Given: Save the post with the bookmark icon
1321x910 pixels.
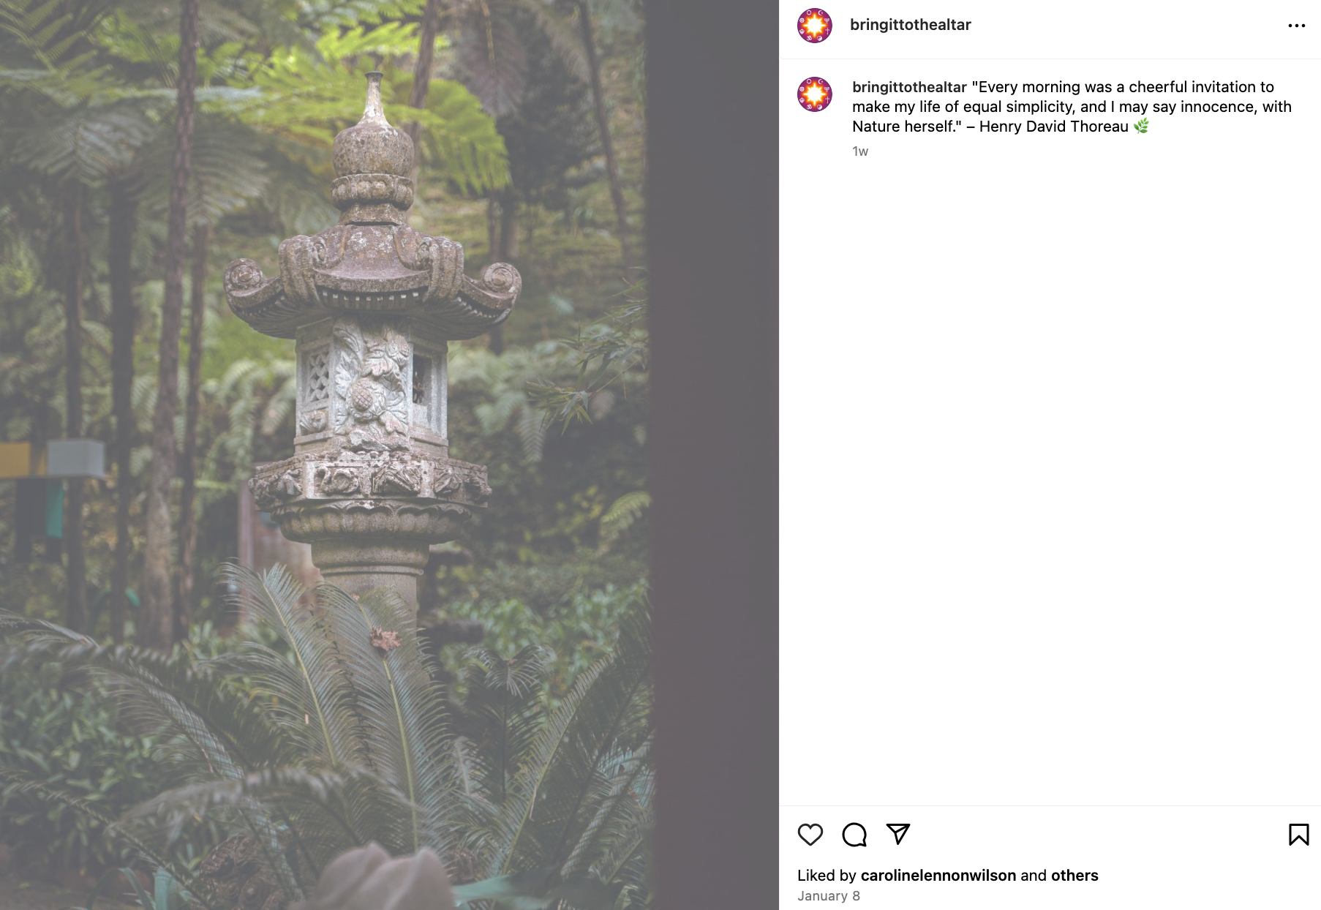Looking at the screenshot, I should [x=1298, y=835].
